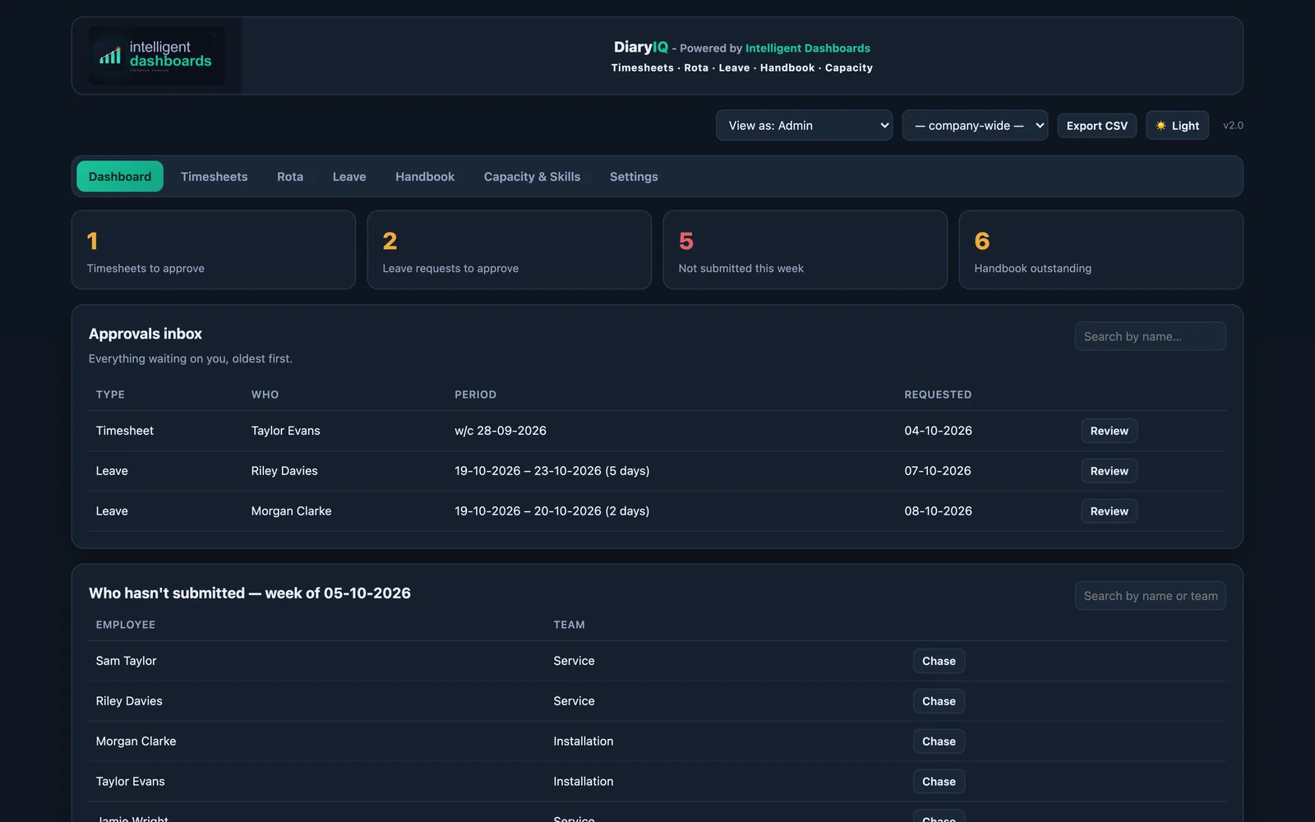Click the Service team cell for Sam Taylor
1315x822 pixels.
click(574, 661)
